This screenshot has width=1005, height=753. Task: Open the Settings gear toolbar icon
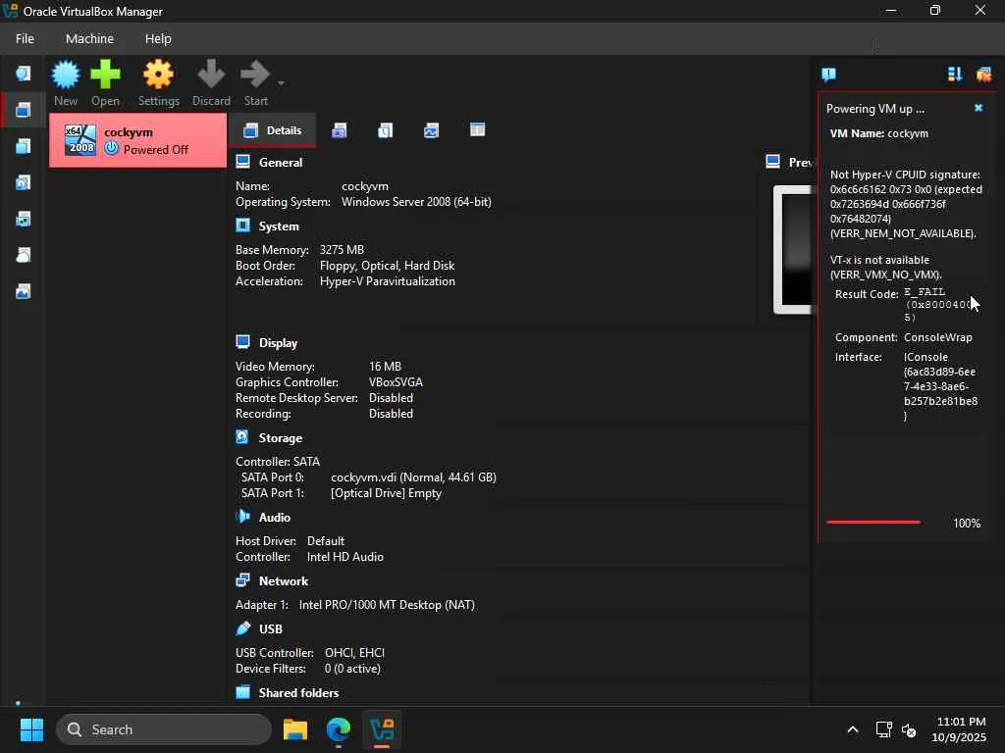click(x=158, y=75)
